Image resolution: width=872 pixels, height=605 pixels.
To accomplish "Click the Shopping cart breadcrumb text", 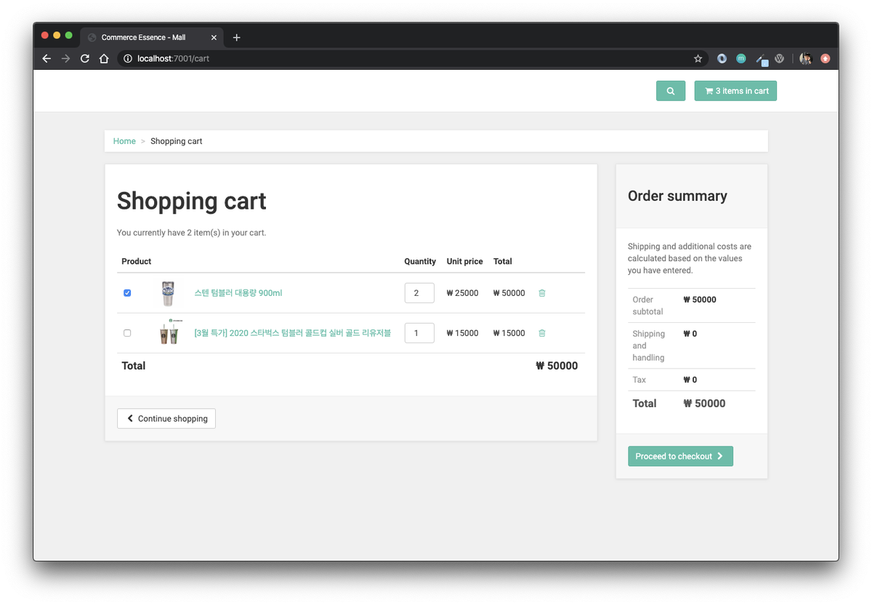I will pyautogui.click(x=176, y=141).
